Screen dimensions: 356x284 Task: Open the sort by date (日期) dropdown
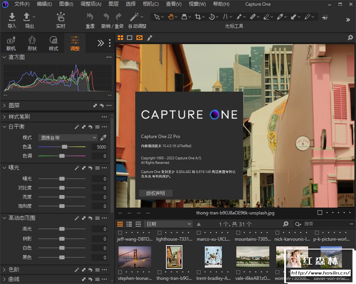(168, 224)
